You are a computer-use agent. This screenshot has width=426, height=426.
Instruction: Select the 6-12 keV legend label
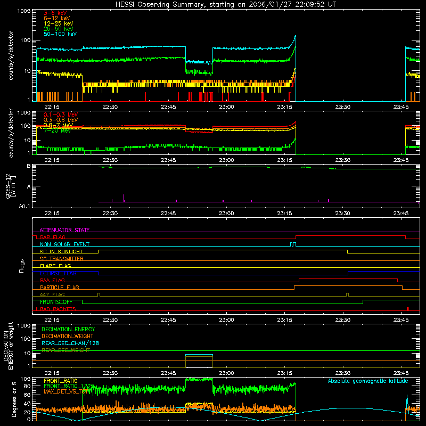(x=57, y=18)
